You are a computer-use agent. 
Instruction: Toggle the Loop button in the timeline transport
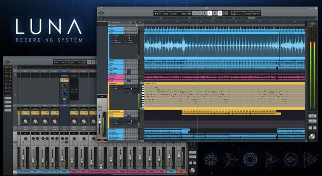220,13
